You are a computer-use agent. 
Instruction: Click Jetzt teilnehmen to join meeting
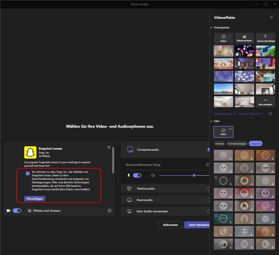[197, 225]
